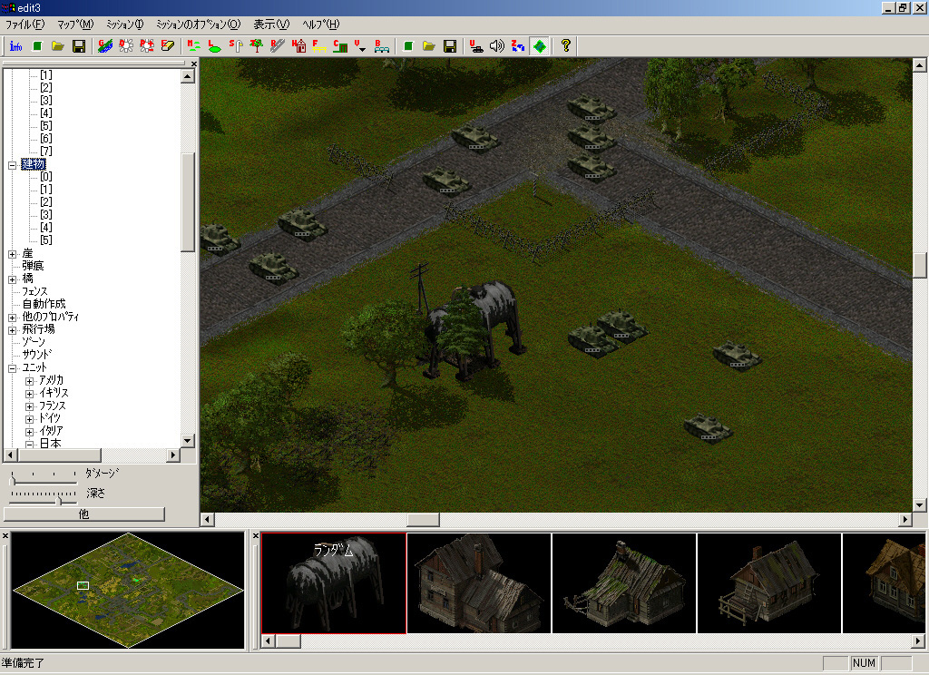Select the L green oval tool

click(x=214, y=46)
